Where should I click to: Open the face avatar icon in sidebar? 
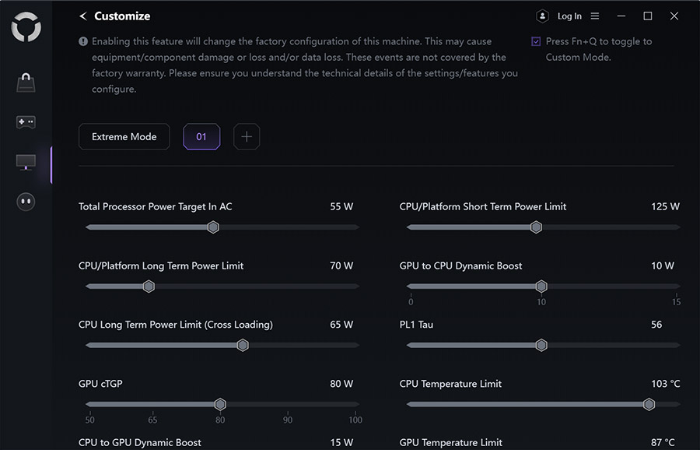pyautogui.click(x=26, y=202)
